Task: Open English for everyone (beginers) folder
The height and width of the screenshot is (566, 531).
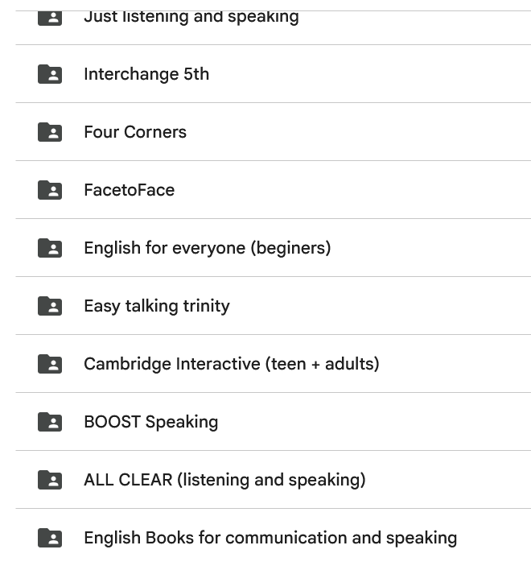Action: (207, 248)
